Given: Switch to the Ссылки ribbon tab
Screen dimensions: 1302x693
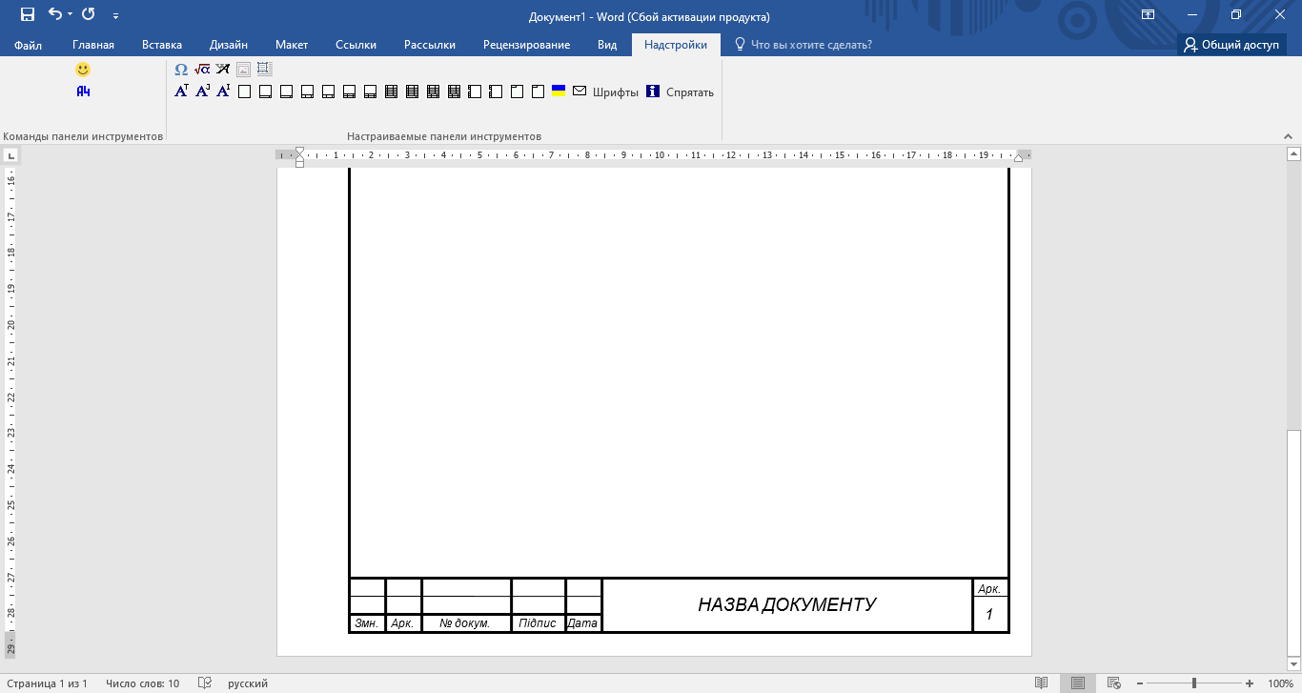Looking at the screenshot, I should click(x=356, y=45).
